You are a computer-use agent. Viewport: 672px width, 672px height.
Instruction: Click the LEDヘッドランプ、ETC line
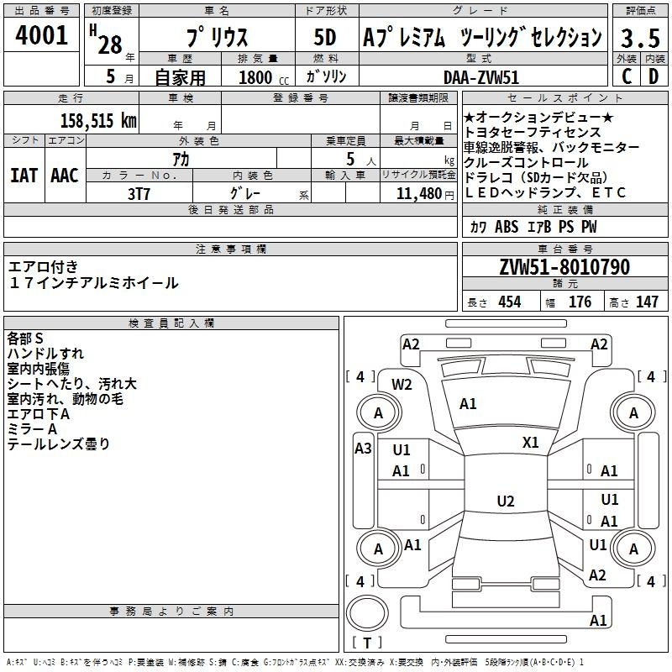click(545, 192)
